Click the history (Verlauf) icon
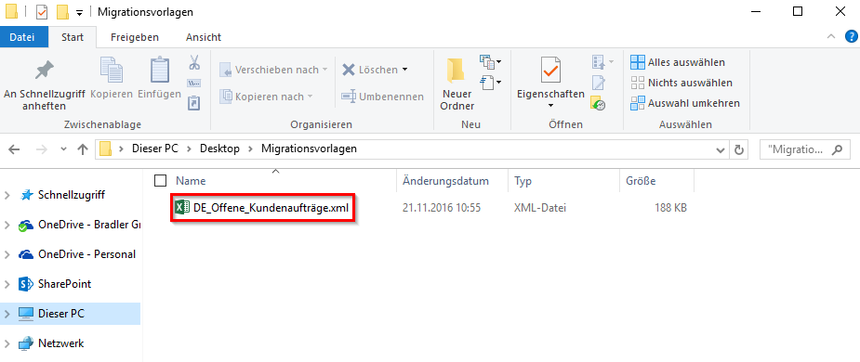860x362 pixels. pos(598,103)
